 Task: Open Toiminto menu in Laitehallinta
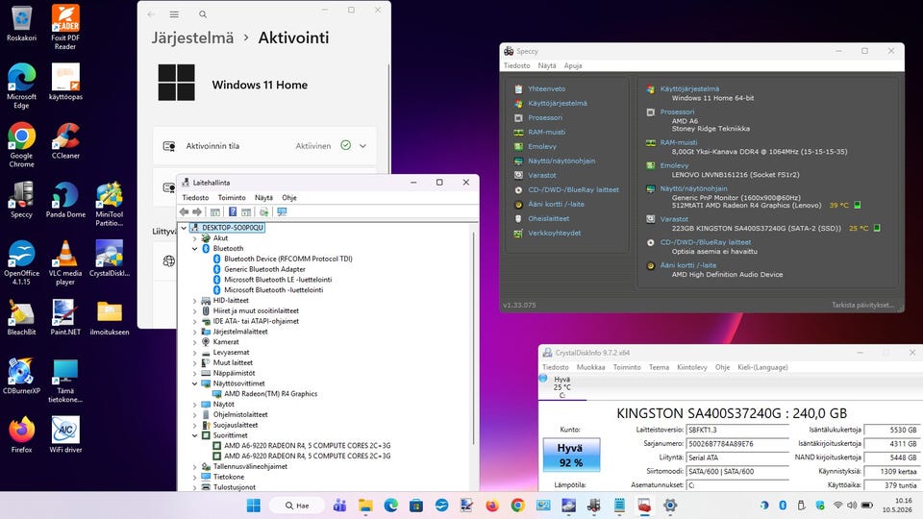click(232, 198)
